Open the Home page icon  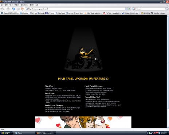(22, 9)
